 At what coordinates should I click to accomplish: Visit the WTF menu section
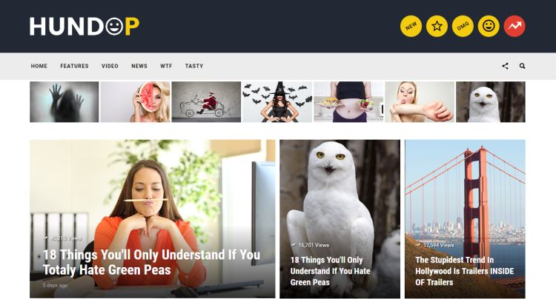coord(166,66)
